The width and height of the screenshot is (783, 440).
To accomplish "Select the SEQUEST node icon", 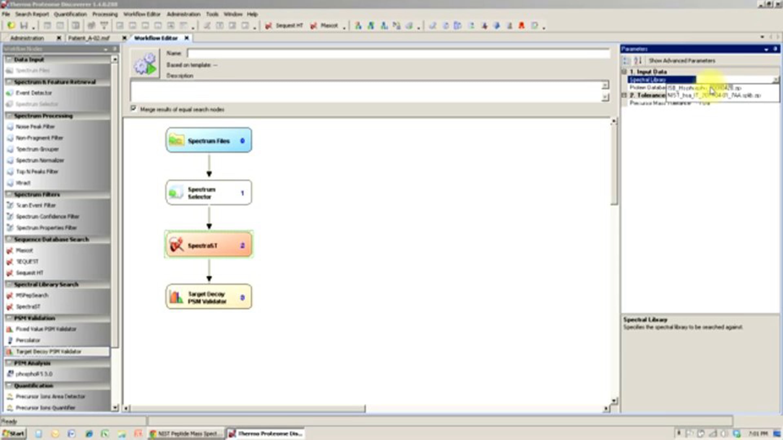I will 10,262.
